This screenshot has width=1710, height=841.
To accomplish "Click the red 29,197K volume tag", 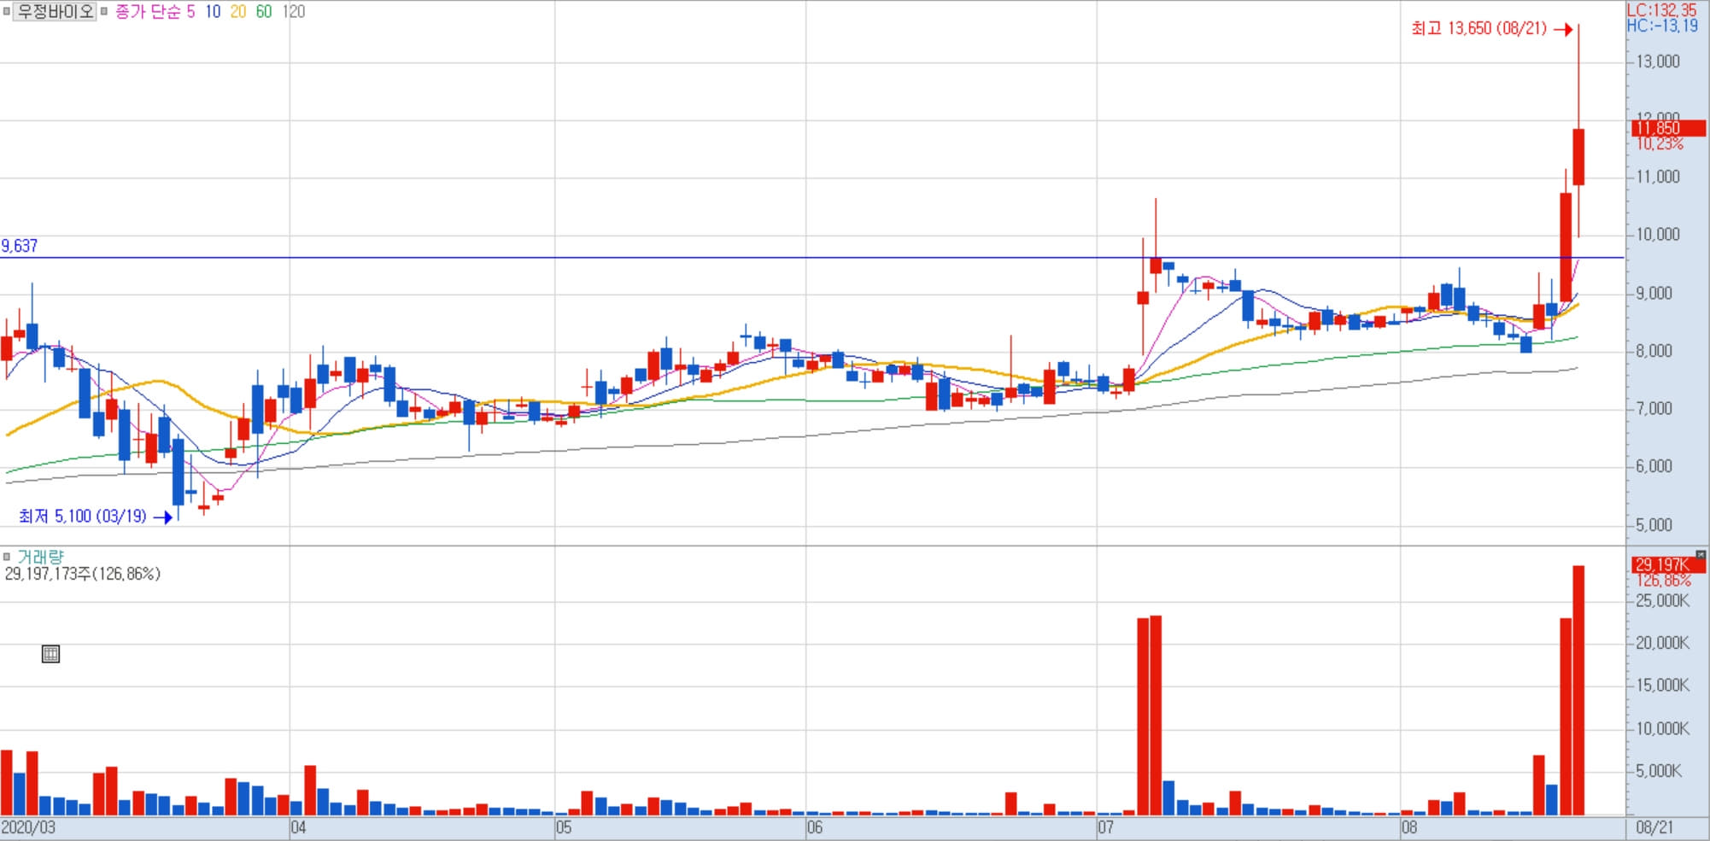I will 1668,564.
